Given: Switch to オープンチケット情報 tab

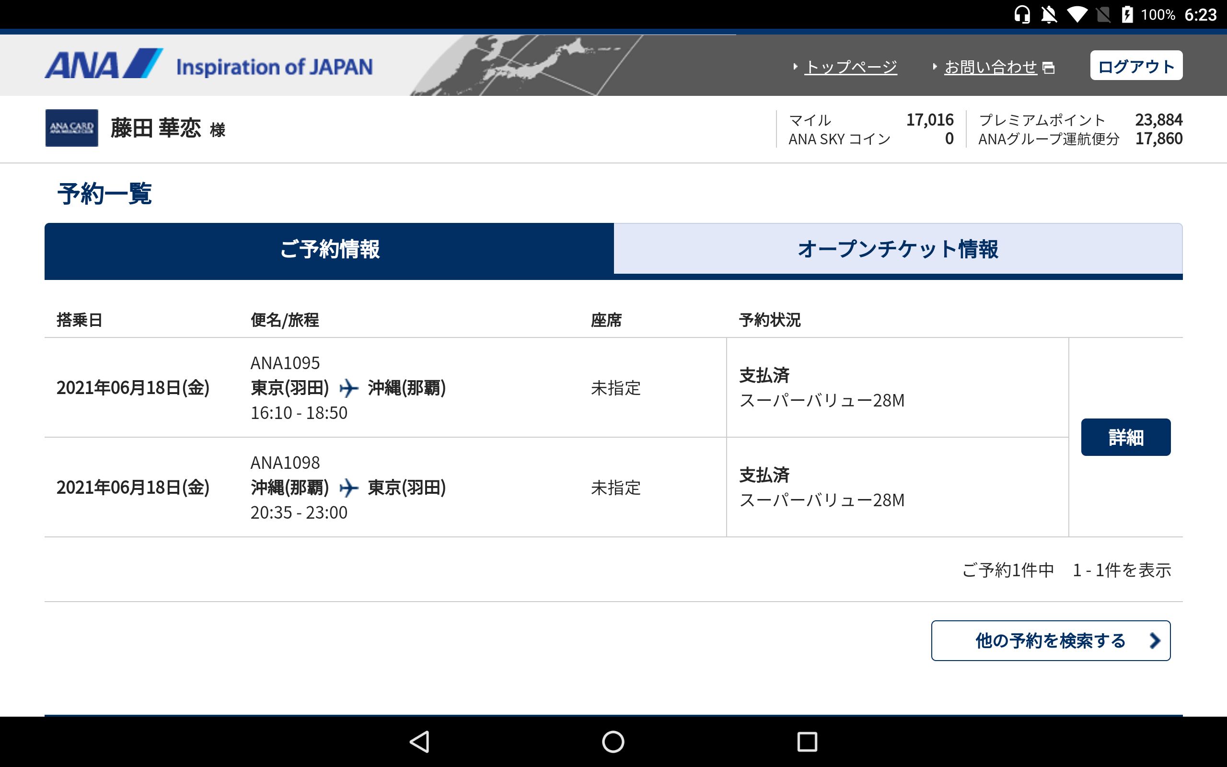Looking at the screenshot, I should [x=898, y=249].
